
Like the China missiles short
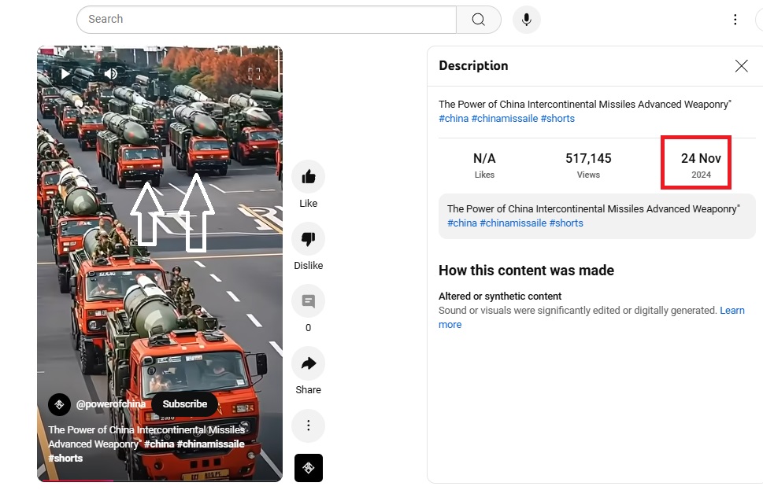click(308, 177)
